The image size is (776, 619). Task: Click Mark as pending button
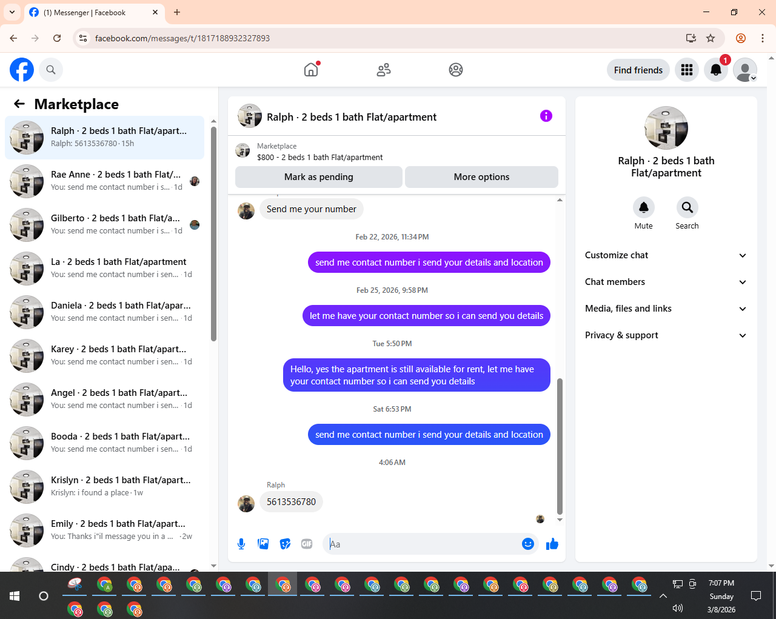click(319, 177)
